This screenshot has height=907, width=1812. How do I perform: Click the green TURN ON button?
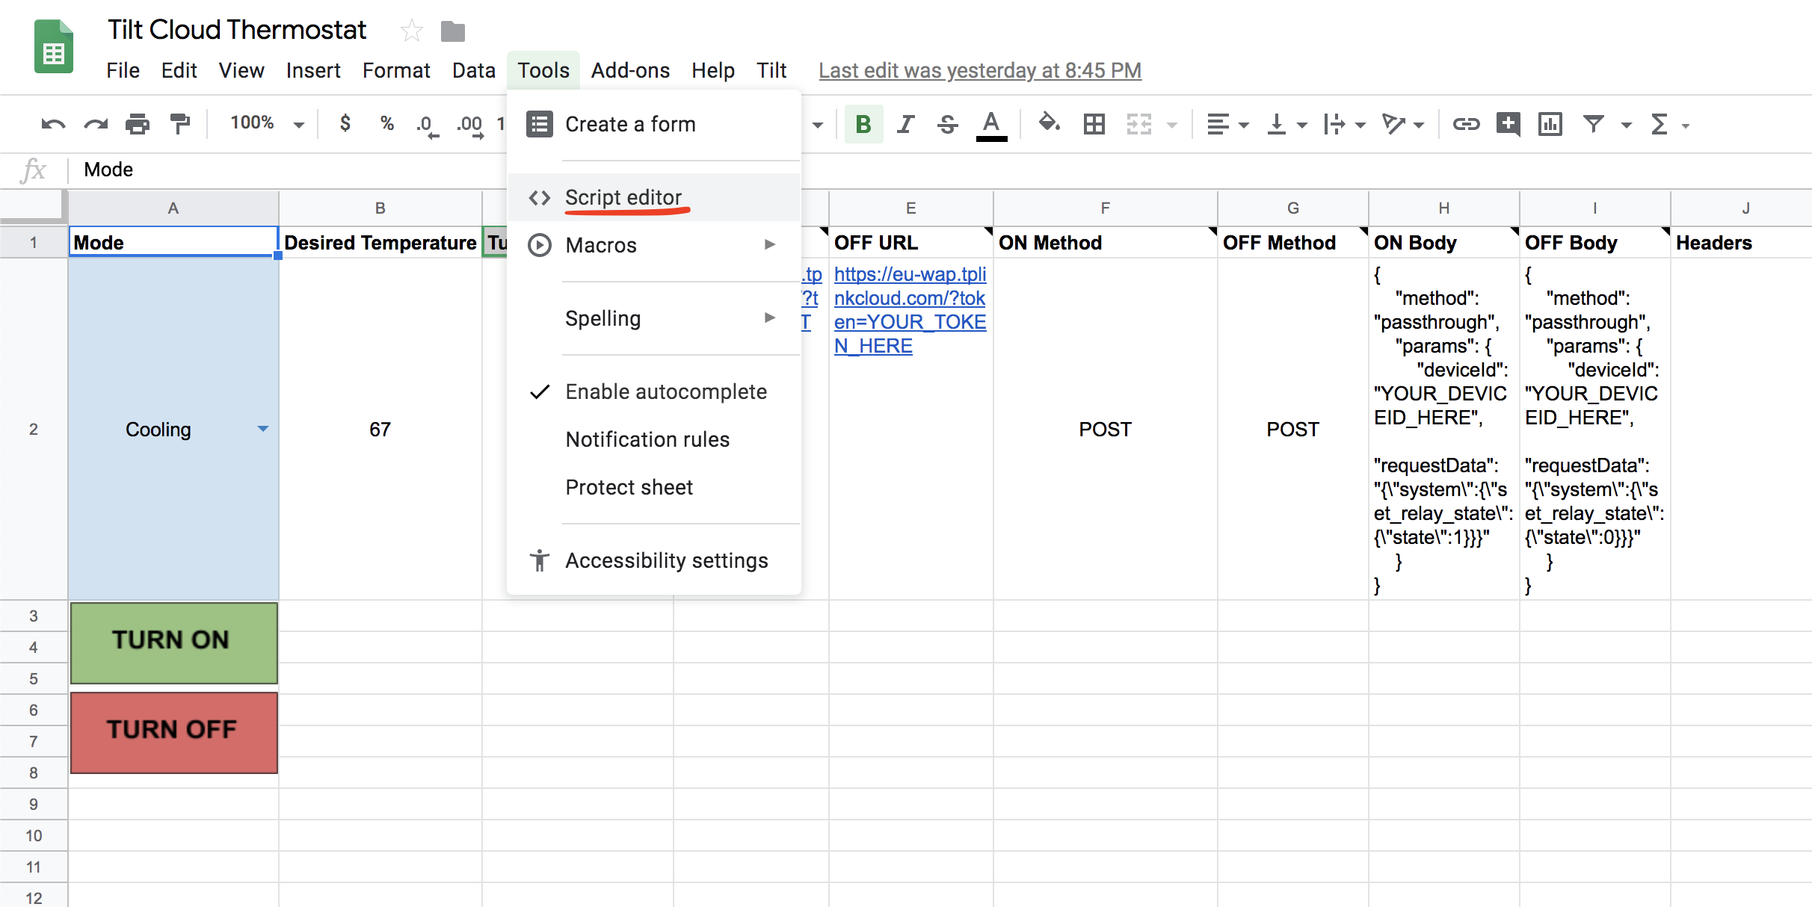coord(173,643)
